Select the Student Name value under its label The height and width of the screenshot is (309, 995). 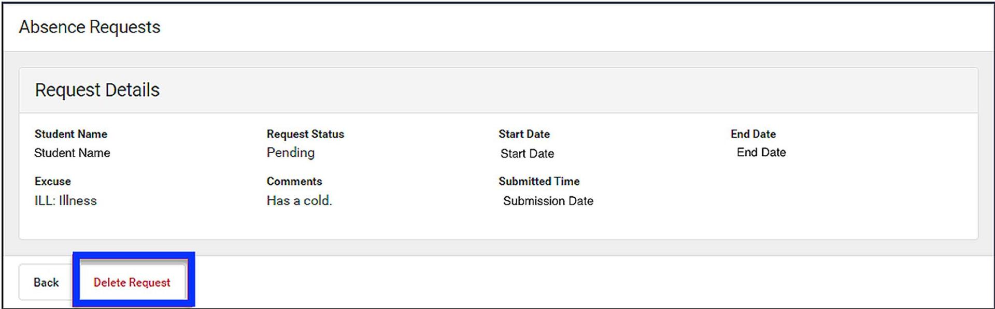pos(72,153)
